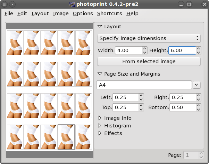Screen dimensions: 209x164
Task: Expand the Histogram section
Action: [x=100, y=126]
